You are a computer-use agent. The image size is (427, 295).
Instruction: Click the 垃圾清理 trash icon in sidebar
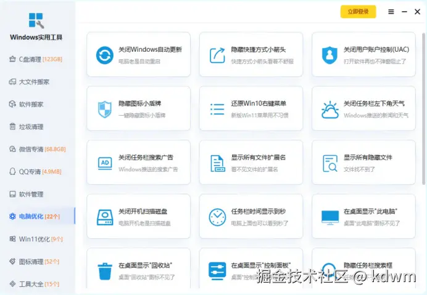(x=12, y=126)
